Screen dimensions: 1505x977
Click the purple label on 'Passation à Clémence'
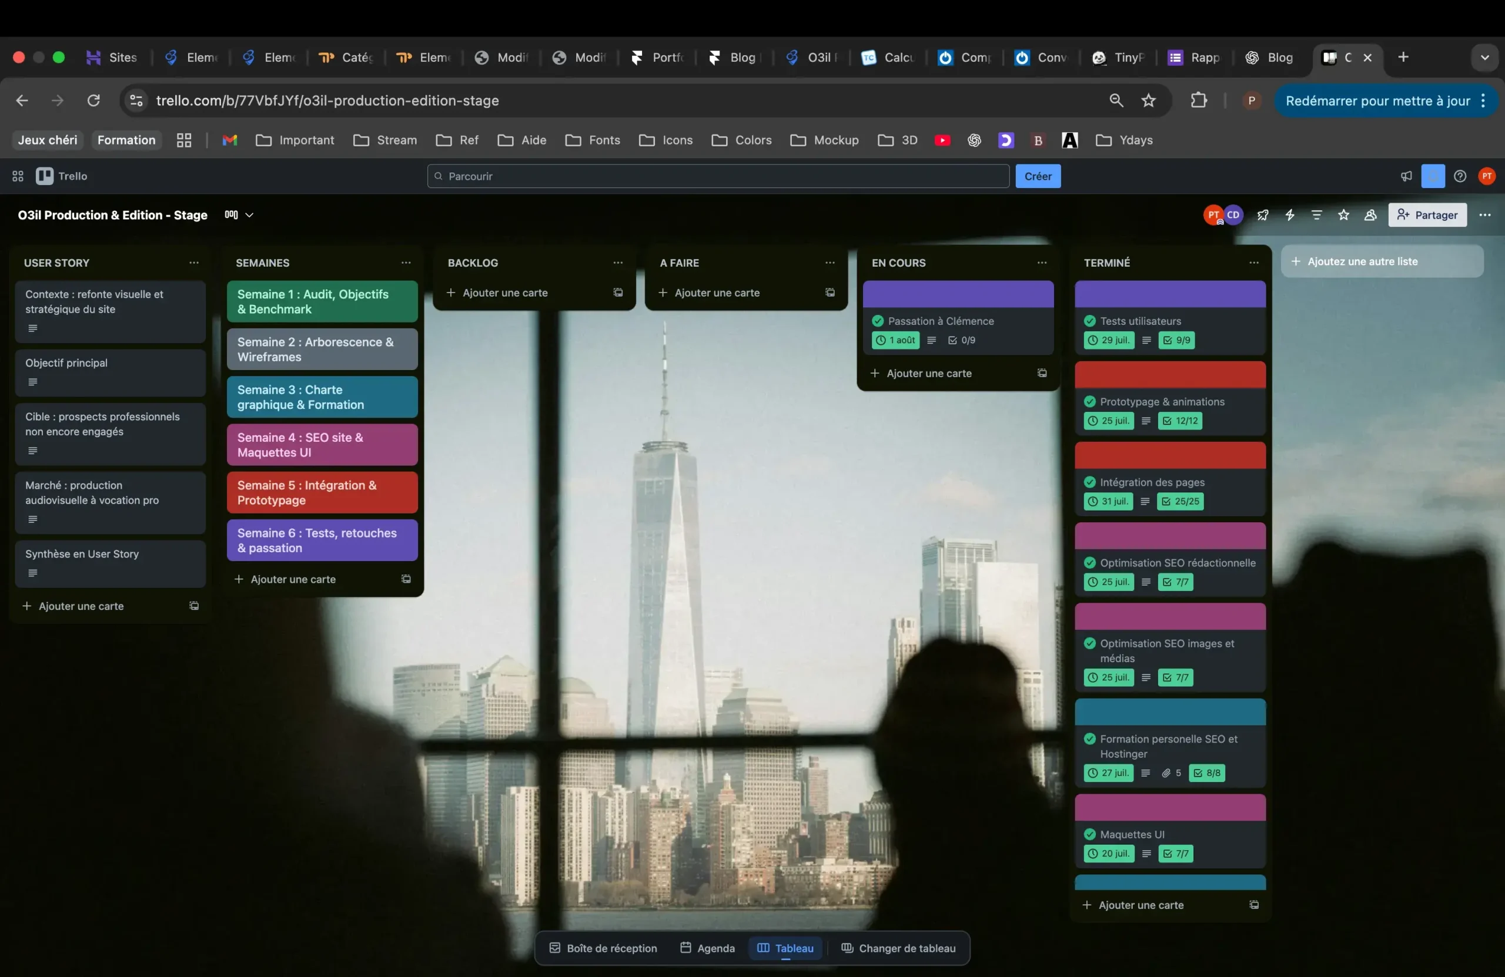click(x=958, y=294)
